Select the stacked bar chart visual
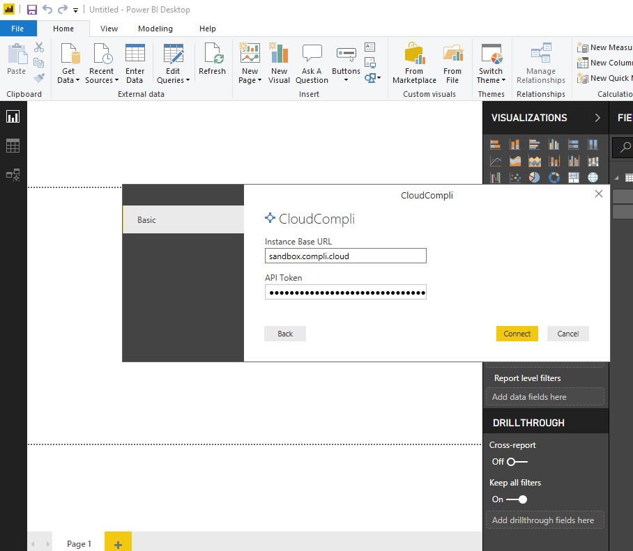 click(x=496, y=144)
